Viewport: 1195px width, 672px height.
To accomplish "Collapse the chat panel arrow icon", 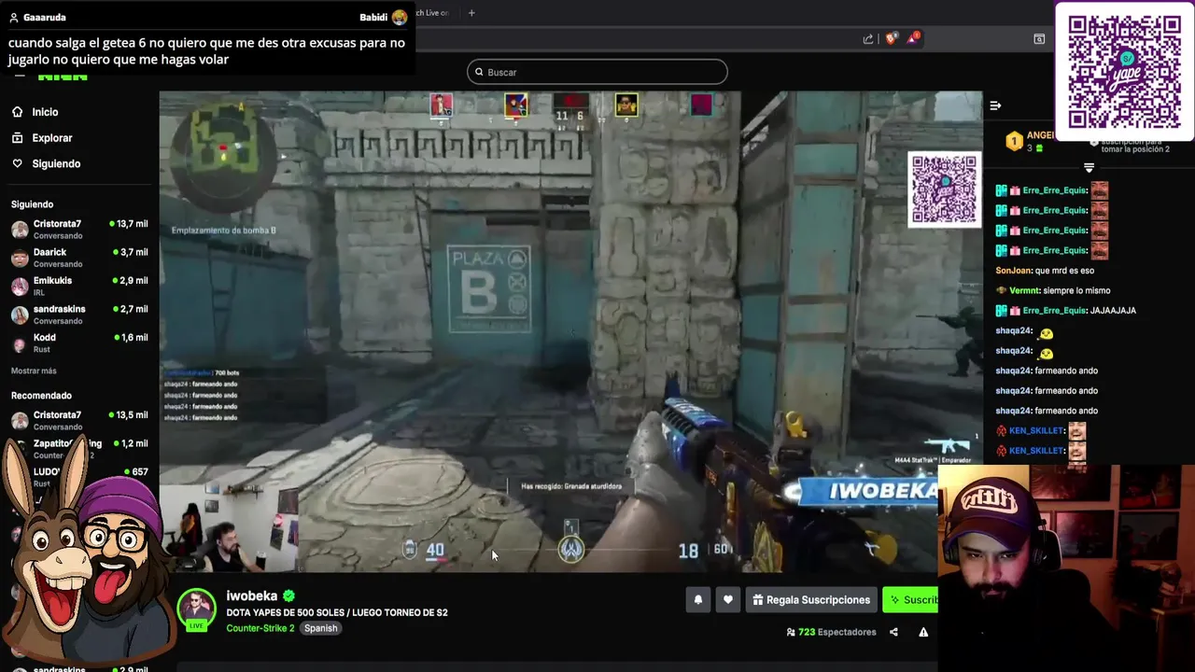I will click(995, 105).
